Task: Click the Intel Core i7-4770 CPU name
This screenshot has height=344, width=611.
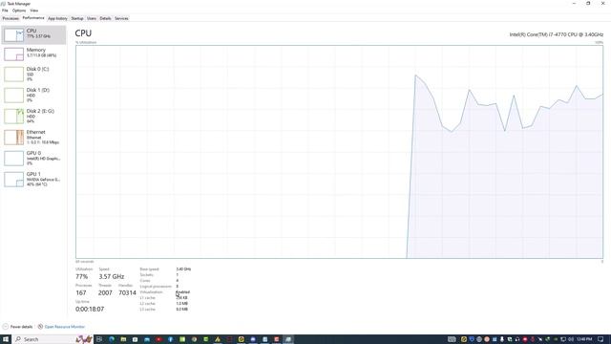Action: 556,34
